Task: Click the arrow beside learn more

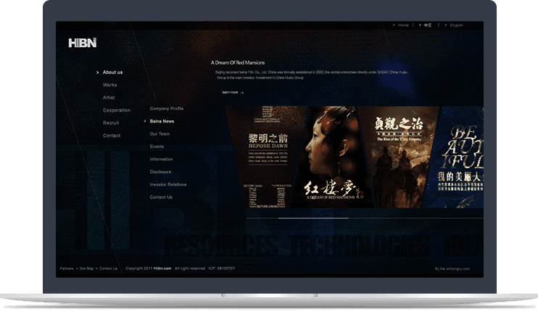Action: [x=242, y=93]
